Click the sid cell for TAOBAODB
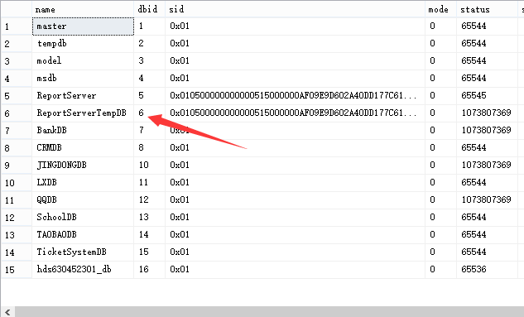 coord(295,234)
